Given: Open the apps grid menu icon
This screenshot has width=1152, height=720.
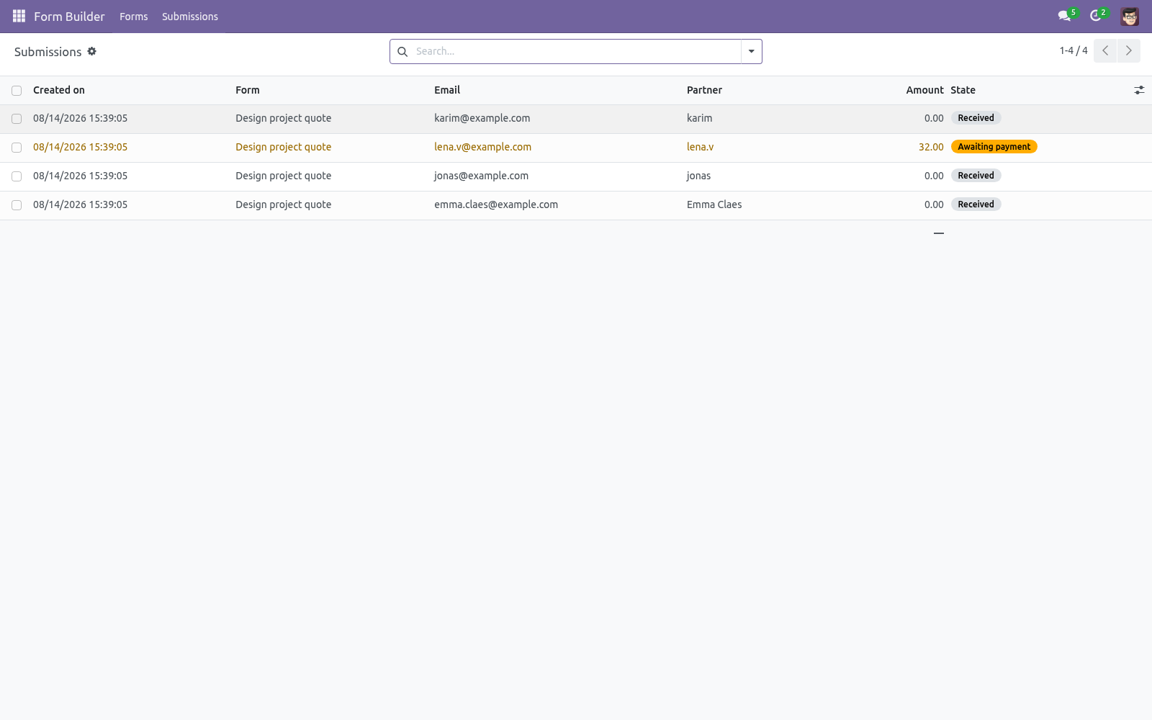Looking at the screenshot, I should click(19, 16).
